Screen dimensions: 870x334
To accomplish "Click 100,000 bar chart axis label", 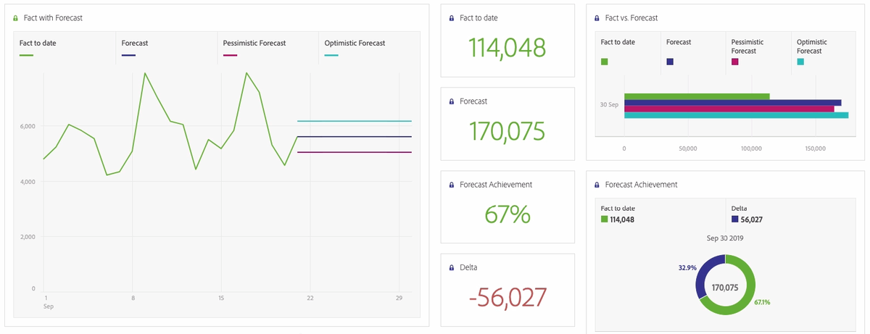I will coord(751,148).
